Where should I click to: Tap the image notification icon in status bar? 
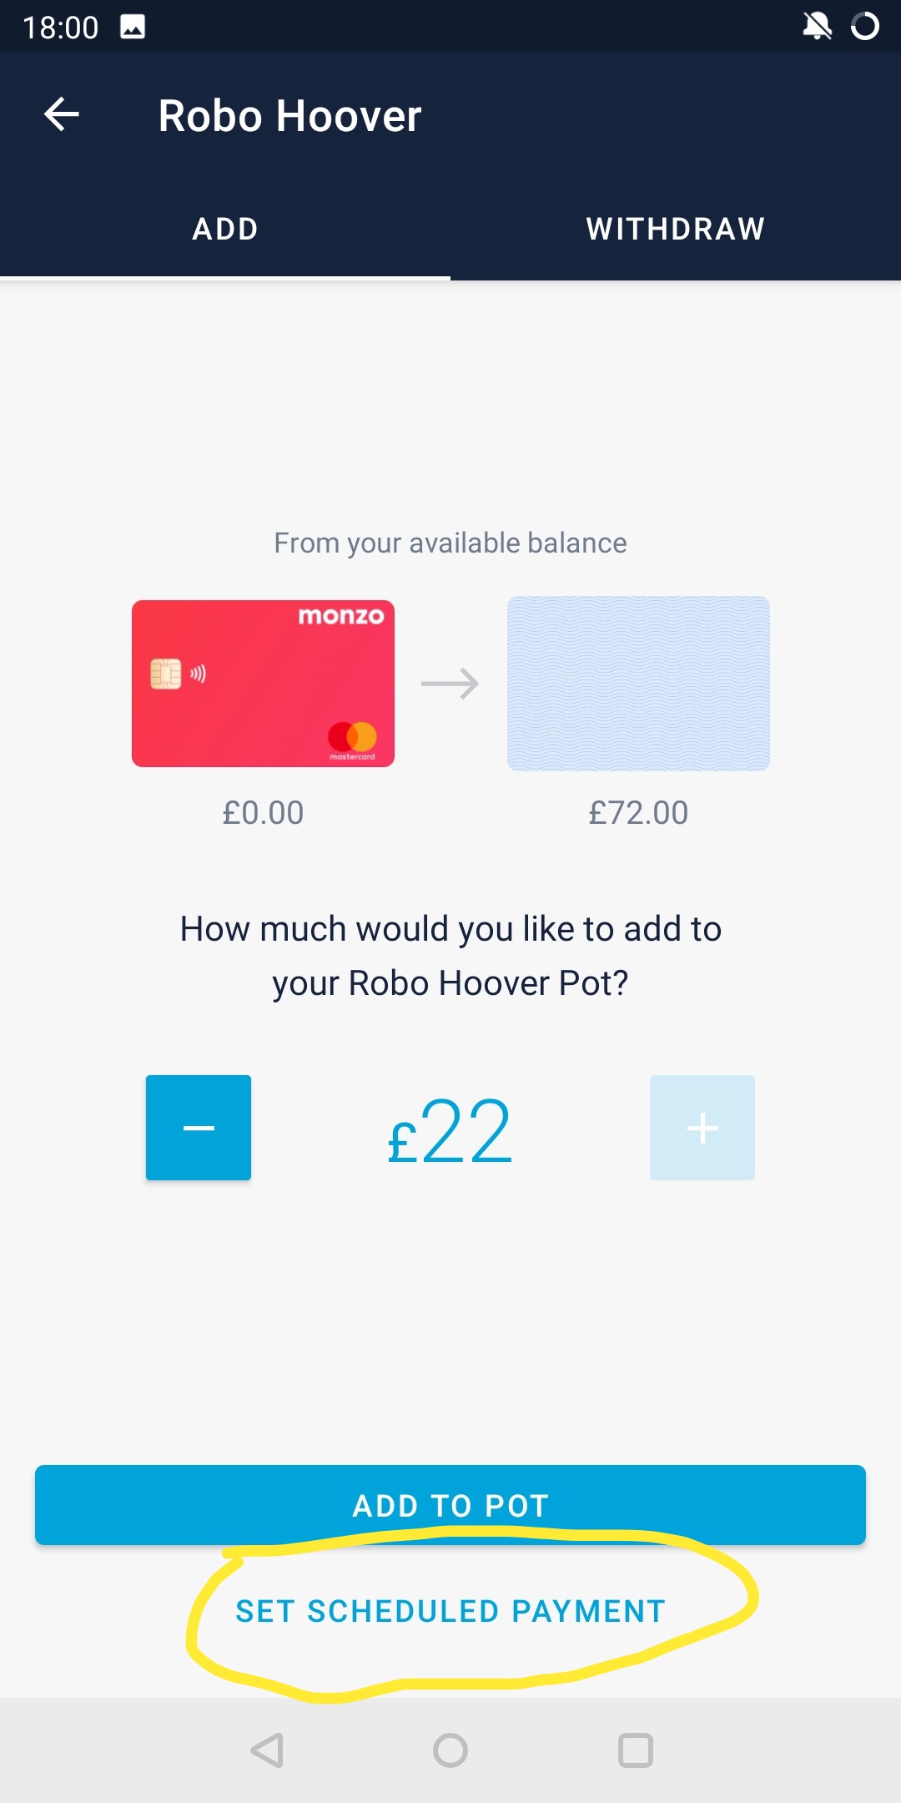coord(133,27)
